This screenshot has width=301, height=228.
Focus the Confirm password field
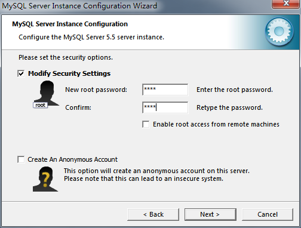point(165,107)
